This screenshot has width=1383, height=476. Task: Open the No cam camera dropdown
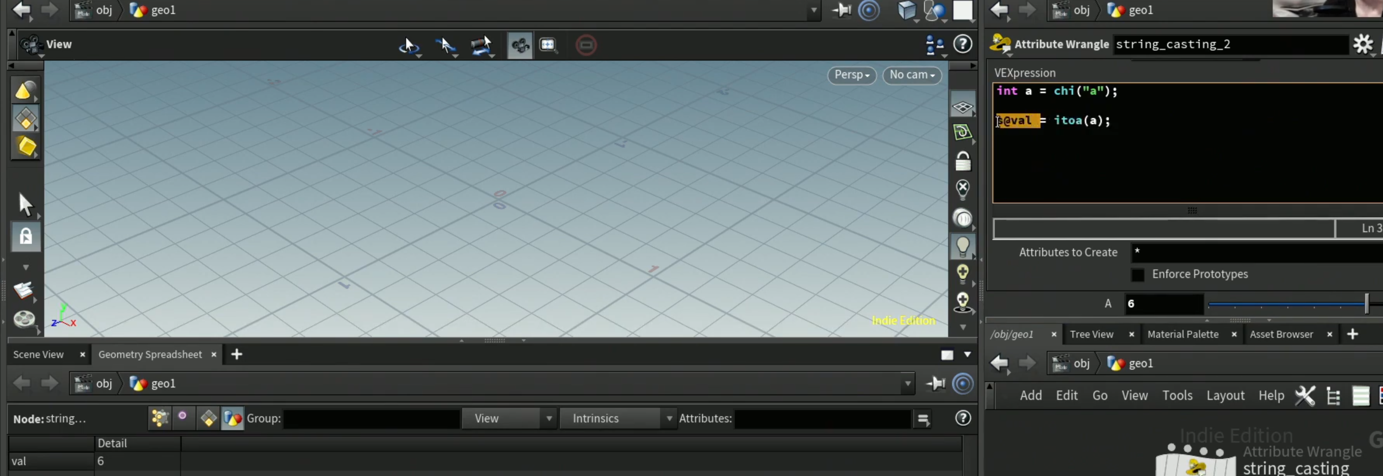(x=912, y=75)
